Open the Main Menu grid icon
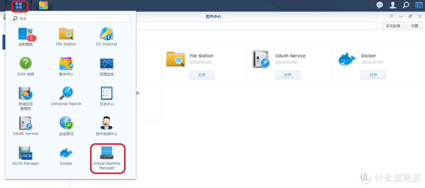Image resolution: width=425 pixels, height=188 pixels. coord(19,6)
